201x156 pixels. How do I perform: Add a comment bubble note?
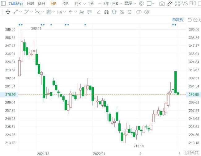click(x=89, y=12)
